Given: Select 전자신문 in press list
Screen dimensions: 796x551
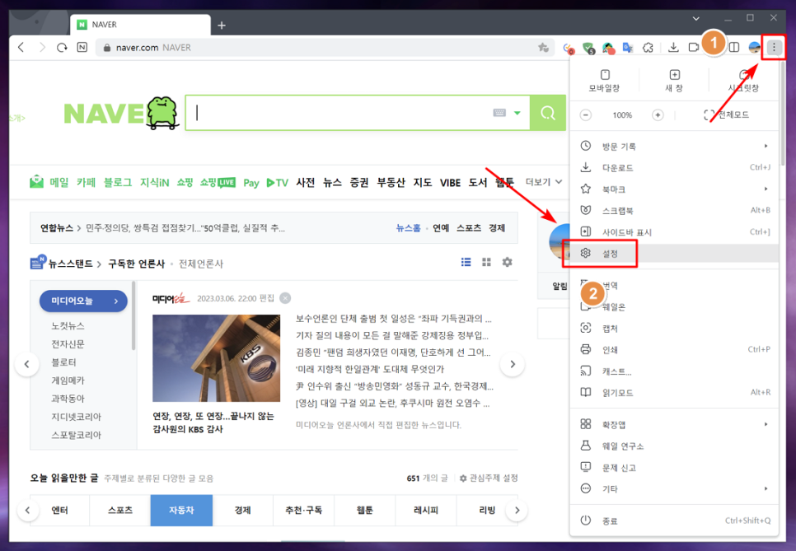Looking at the screenshot, I should [68, 344].
